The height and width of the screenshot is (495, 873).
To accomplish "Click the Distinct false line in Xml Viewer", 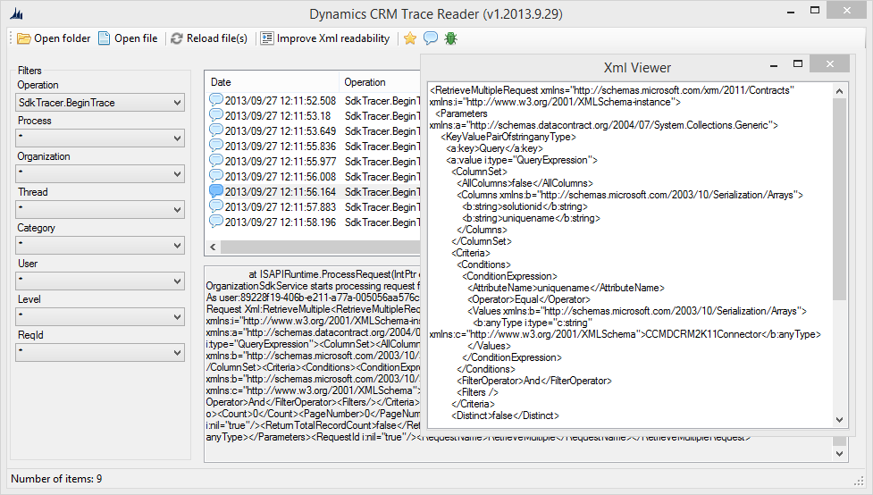I will [x=505, y=415].
